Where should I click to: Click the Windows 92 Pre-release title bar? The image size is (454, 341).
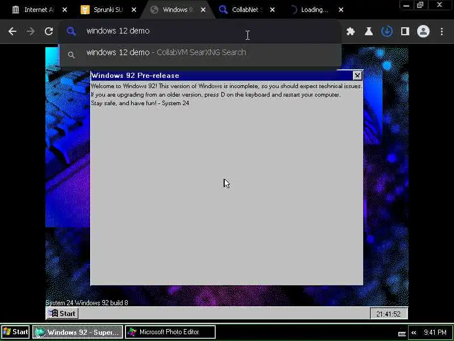click(221, 76)
